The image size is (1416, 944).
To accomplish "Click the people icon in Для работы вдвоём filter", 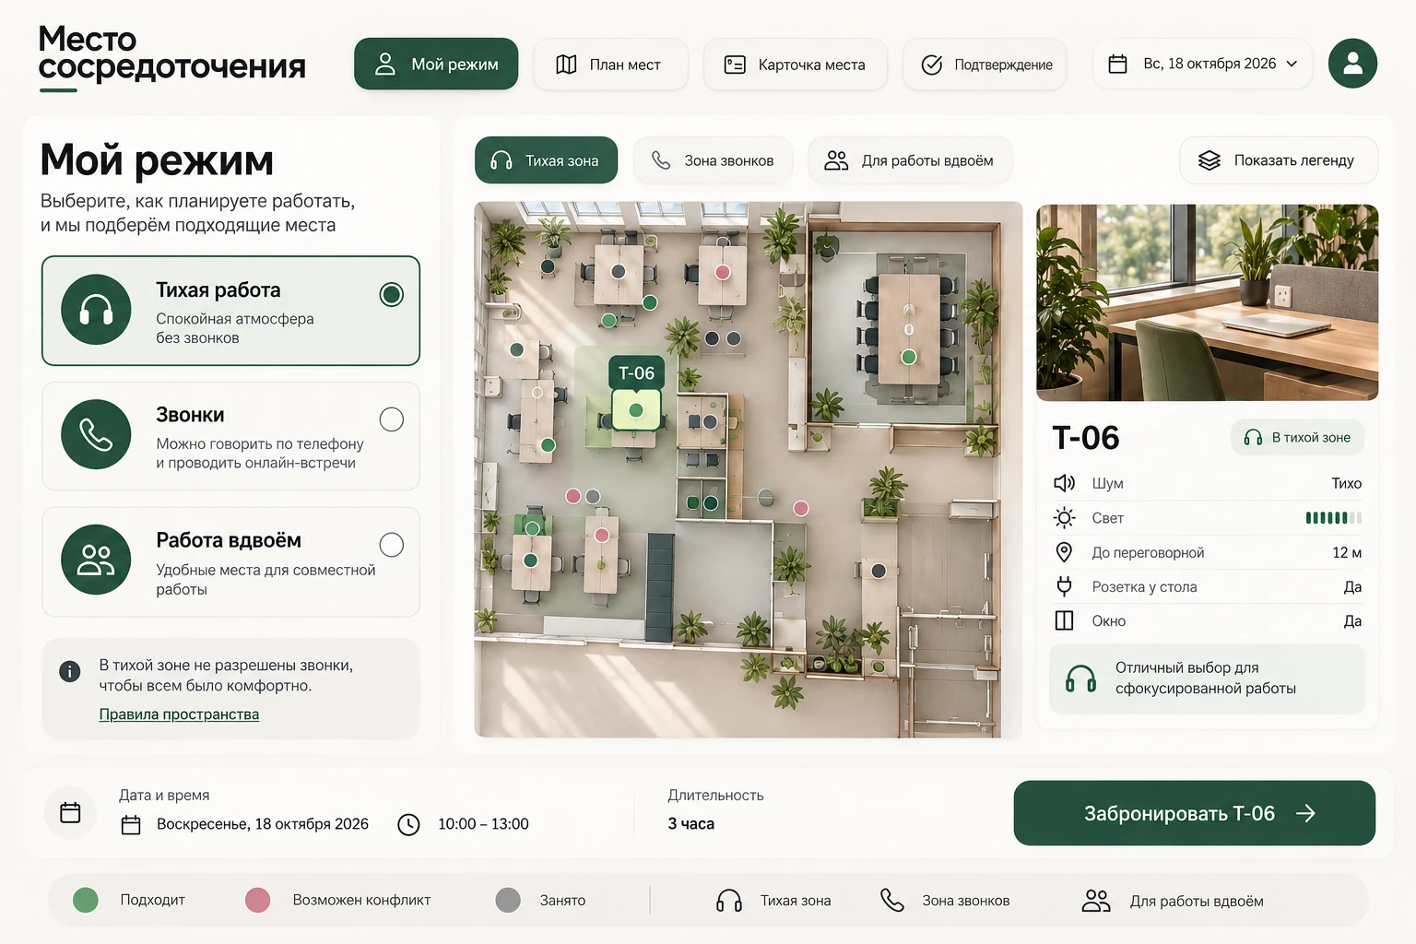I will pyautogui.click(x=836, y=160).
